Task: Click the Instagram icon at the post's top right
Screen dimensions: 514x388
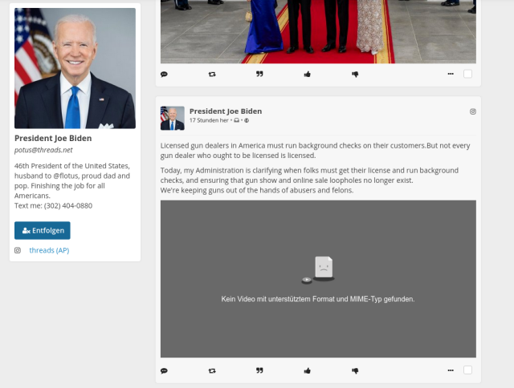Action: tap(472, 111)
